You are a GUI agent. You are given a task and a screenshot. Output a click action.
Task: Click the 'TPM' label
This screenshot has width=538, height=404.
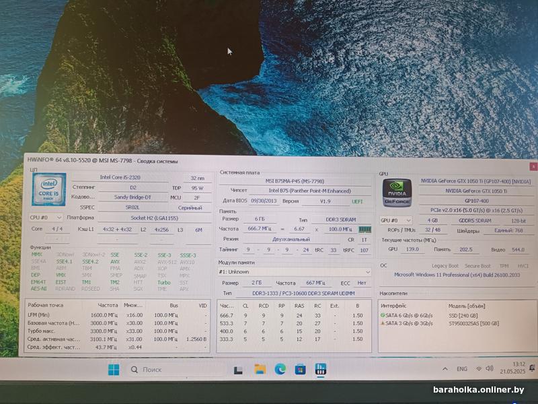click(x=504, y=266)
